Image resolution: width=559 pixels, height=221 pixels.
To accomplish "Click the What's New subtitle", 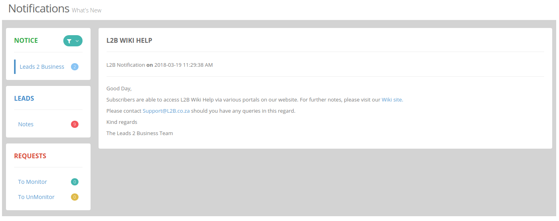I will 87,10.
